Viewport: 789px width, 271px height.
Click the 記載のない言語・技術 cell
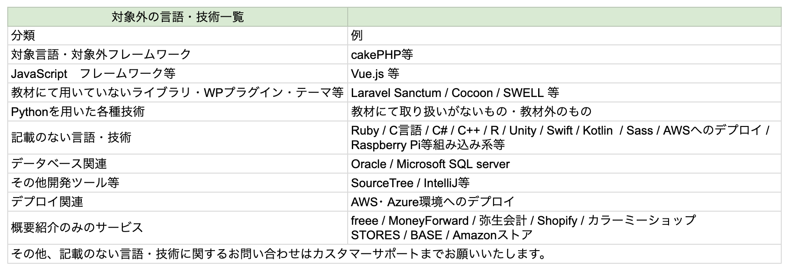point(178,137)
